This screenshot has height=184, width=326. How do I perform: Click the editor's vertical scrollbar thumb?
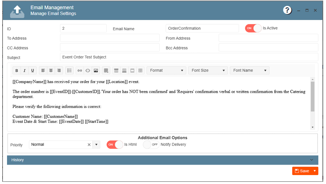[x=313, y=96]
